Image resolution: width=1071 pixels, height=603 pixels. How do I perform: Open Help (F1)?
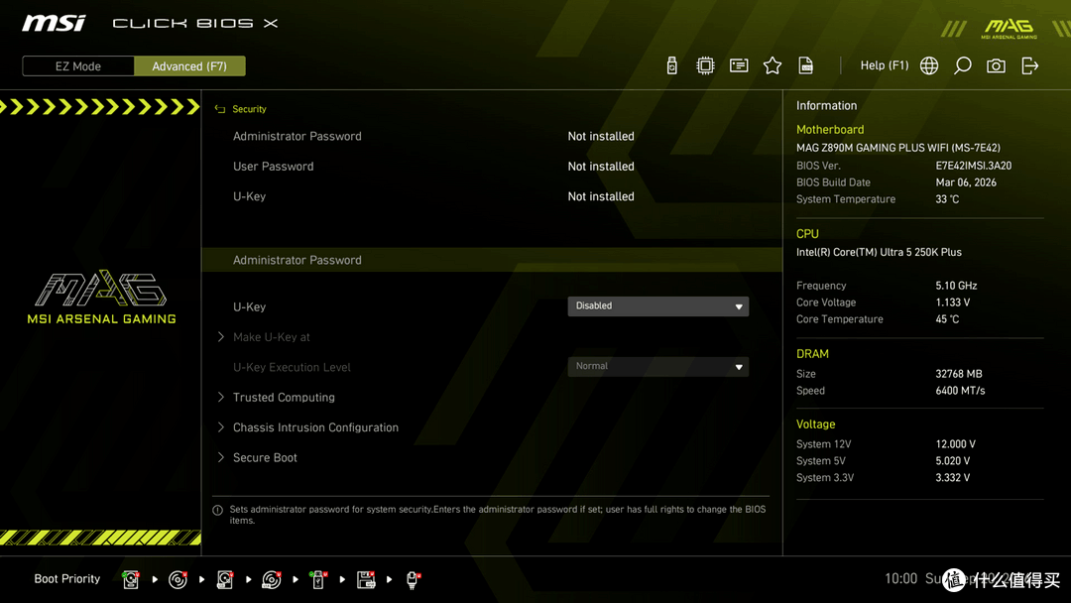tap(884, 65)
